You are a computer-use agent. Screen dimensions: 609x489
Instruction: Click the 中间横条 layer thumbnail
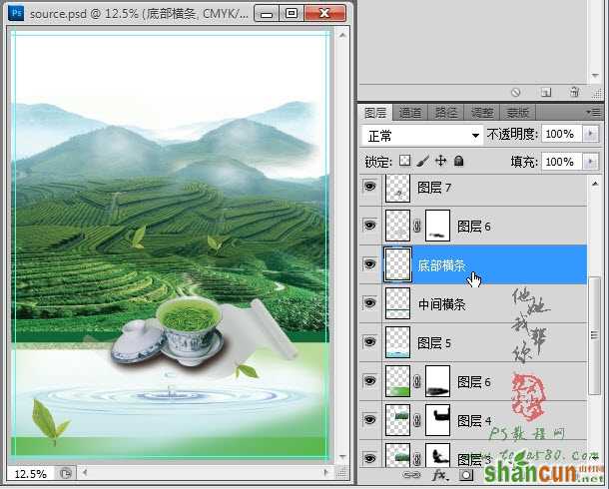pos(397,303)
